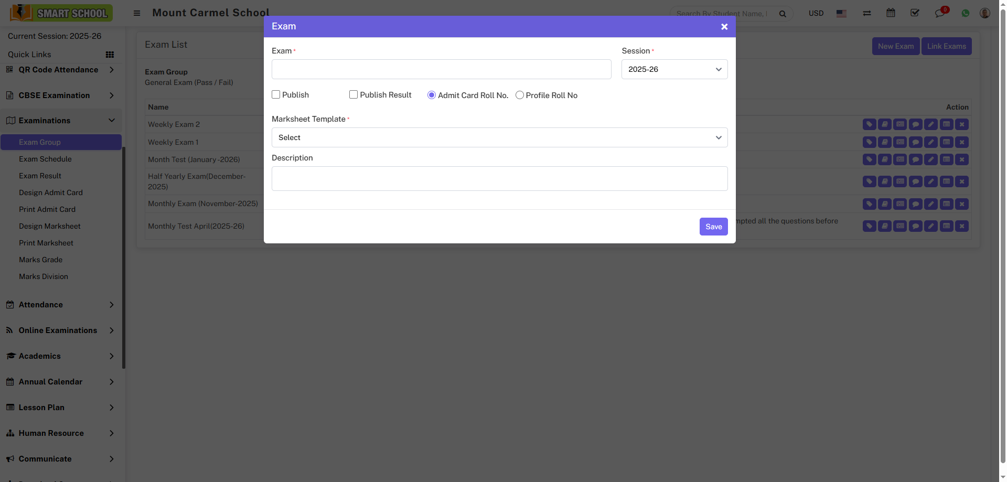1007x482 pixels.
Task: Open the Marksheet Template select dropdown
Action: click(499, 137)
